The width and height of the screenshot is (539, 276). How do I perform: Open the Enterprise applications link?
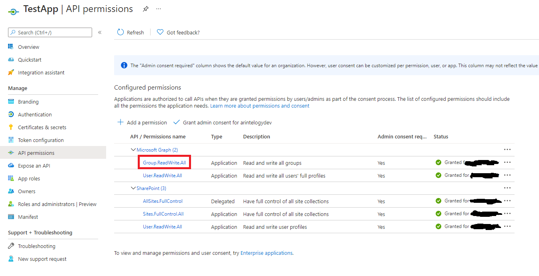(266, 253)
